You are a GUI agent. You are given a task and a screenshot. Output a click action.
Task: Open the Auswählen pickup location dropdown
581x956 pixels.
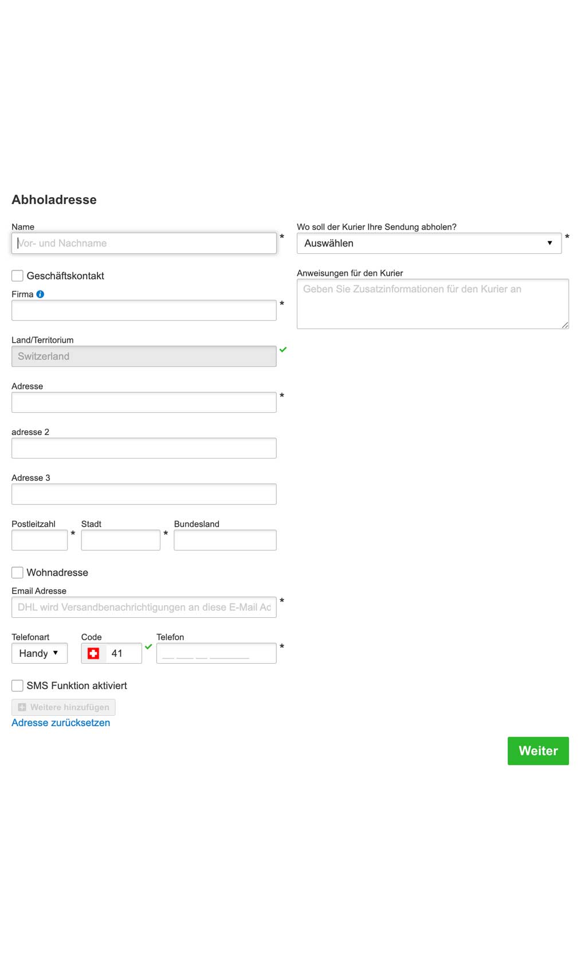(x=429, y=243)
